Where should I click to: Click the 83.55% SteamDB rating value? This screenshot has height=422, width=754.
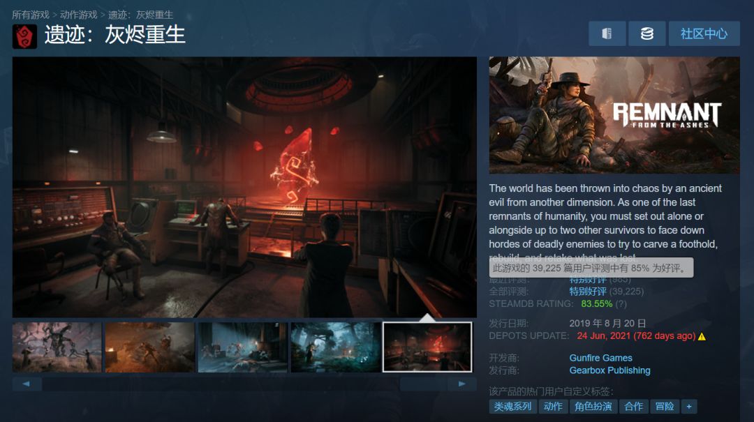[x=597, y=303]
